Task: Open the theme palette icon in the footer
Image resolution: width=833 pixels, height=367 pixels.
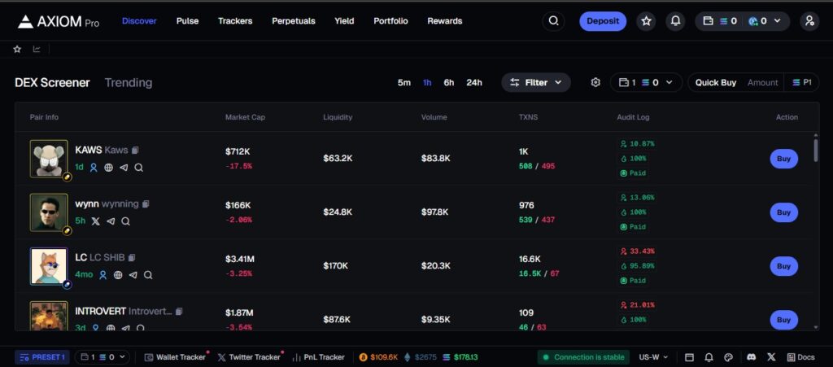Action: coord(728,357)
